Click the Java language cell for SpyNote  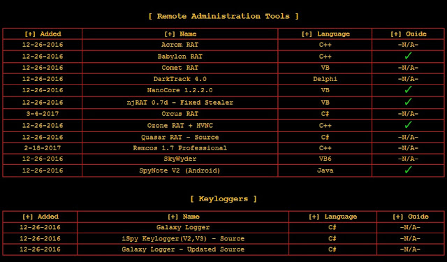[325, 170]
